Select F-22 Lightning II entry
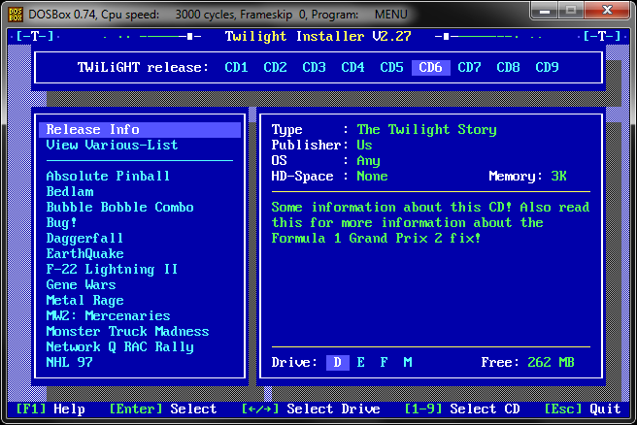This screenshot has height=425, width=637. [x=112, y=269]
